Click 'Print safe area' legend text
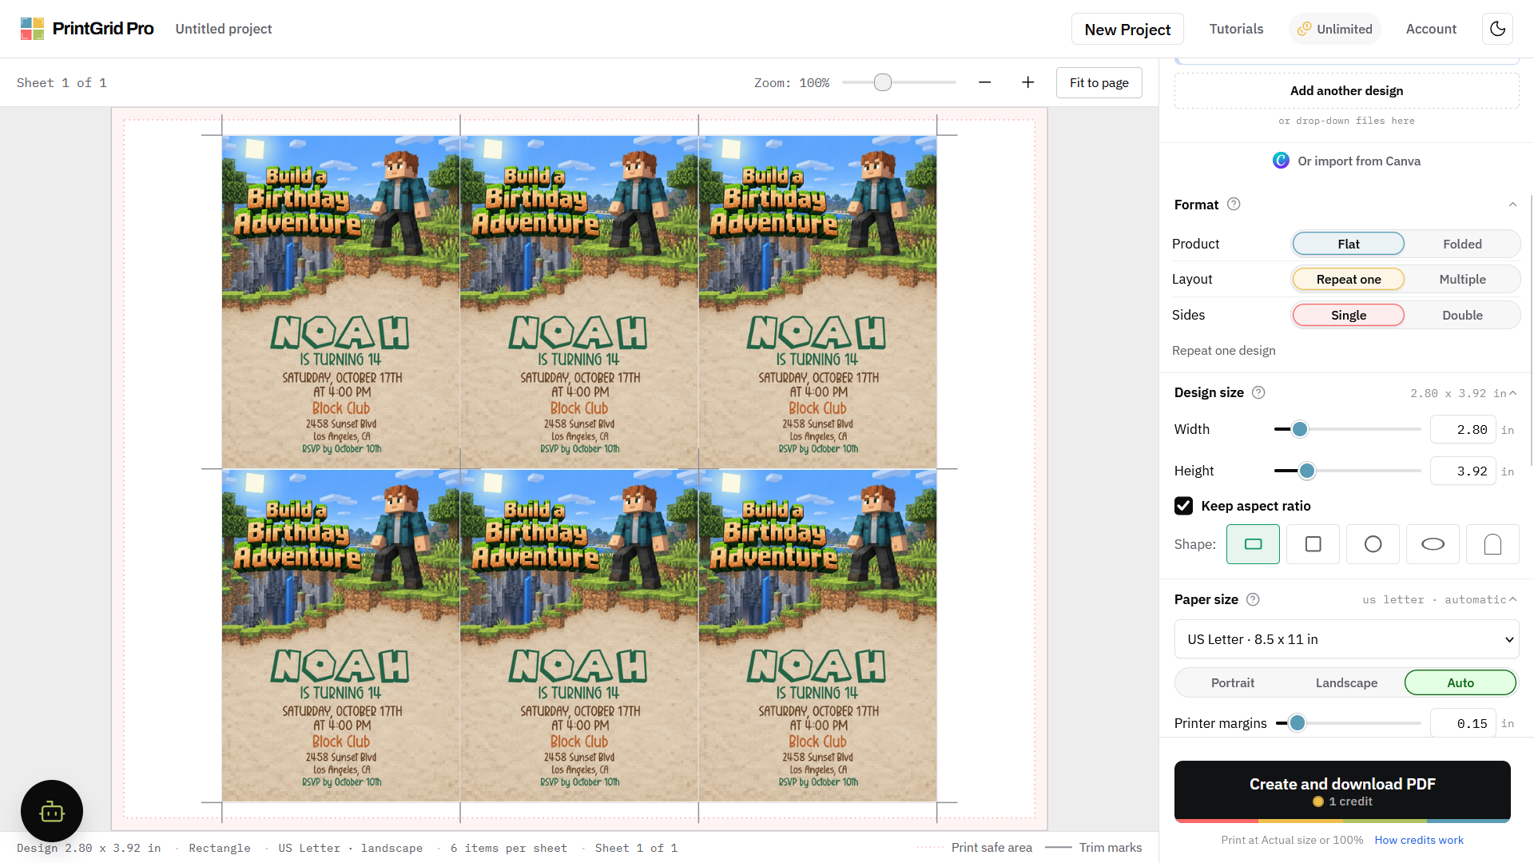The image size is (1534, 863). tap(992, 847)
